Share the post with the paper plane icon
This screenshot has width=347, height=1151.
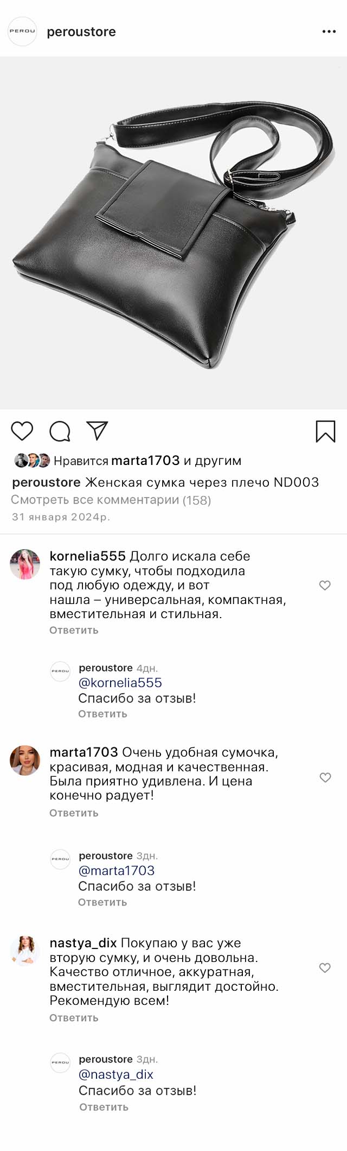tap(98, 430)
